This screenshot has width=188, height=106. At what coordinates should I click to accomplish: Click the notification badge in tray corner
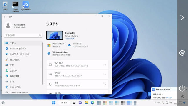coord(184,102)
